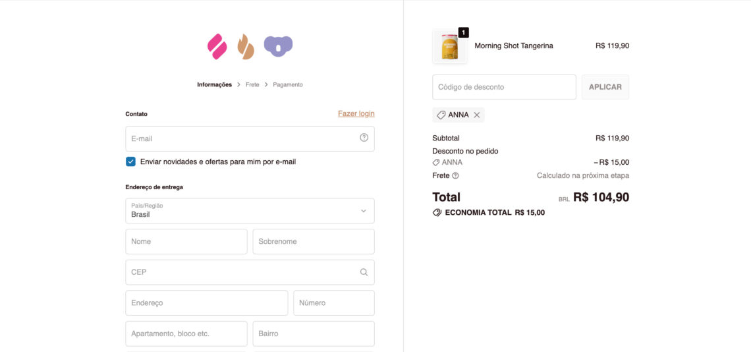This screenshot has height=352, width=751.
Task: Click the APLICAR discount button
Action: pos(605,87)
